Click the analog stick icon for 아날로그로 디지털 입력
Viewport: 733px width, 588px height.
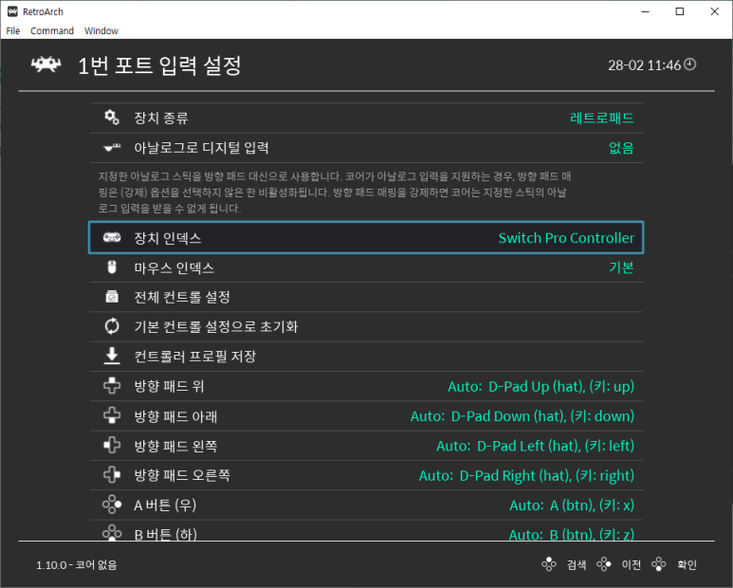tap(112, 148)
